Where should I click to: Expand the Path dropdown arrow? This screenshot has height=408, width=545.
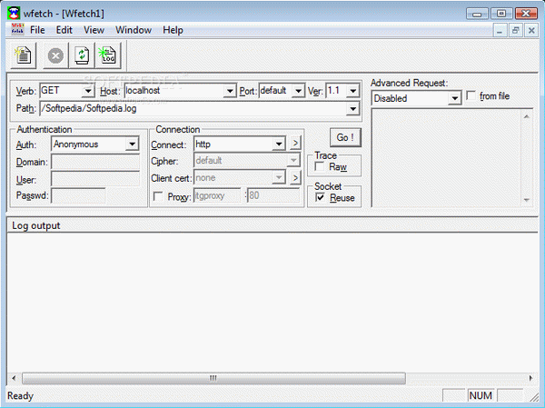point(352,109)
